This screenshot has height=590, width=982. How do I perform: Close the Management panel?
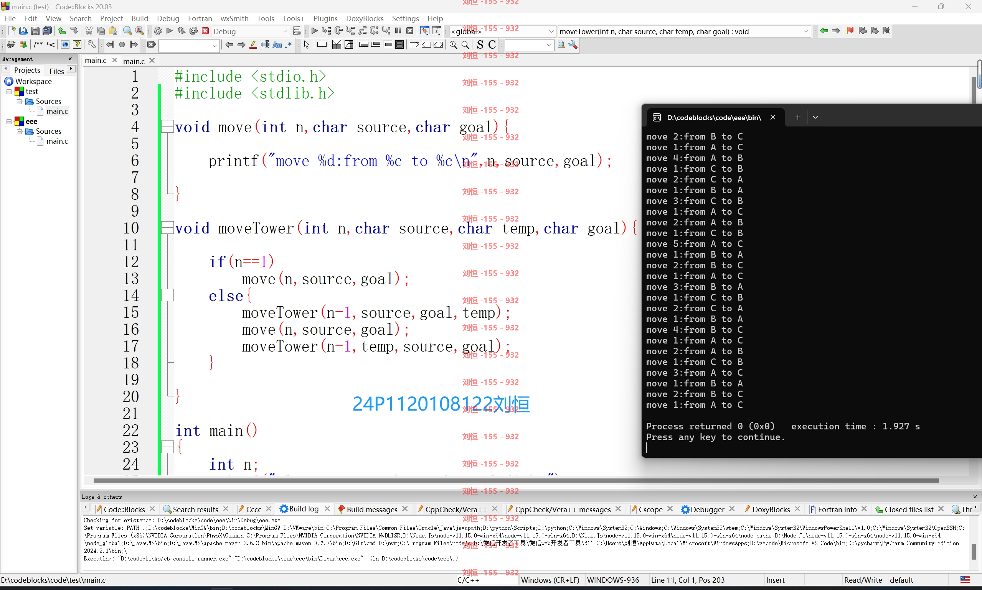(71, 59)
